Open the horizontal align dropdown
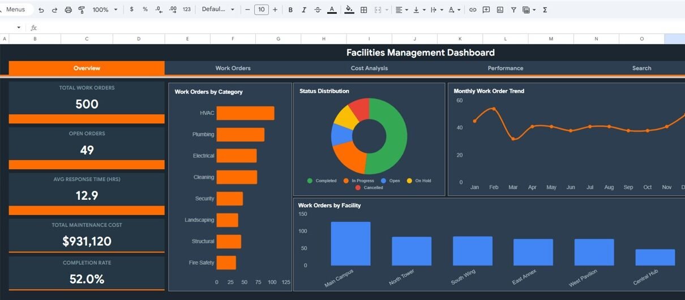 coord(401,10)
